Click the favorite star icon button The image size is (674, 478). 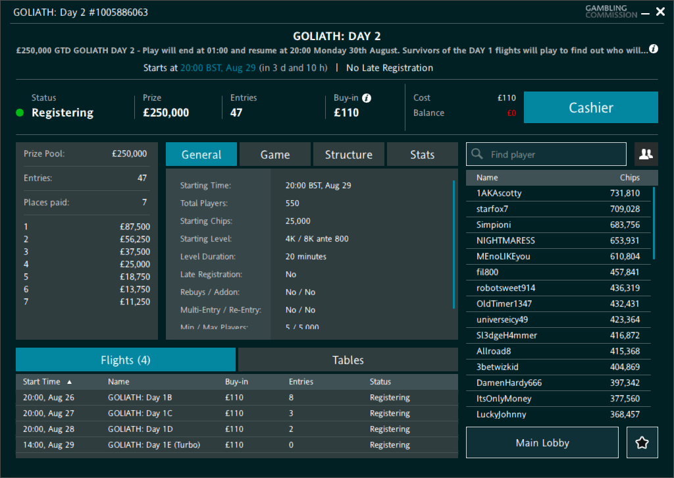pyautogui.click(x=642, y=442)
